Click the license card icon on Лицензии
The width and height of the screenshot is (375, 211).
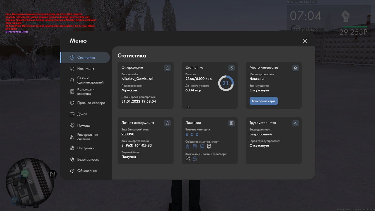pyautogui.click(x=231, y=123)
